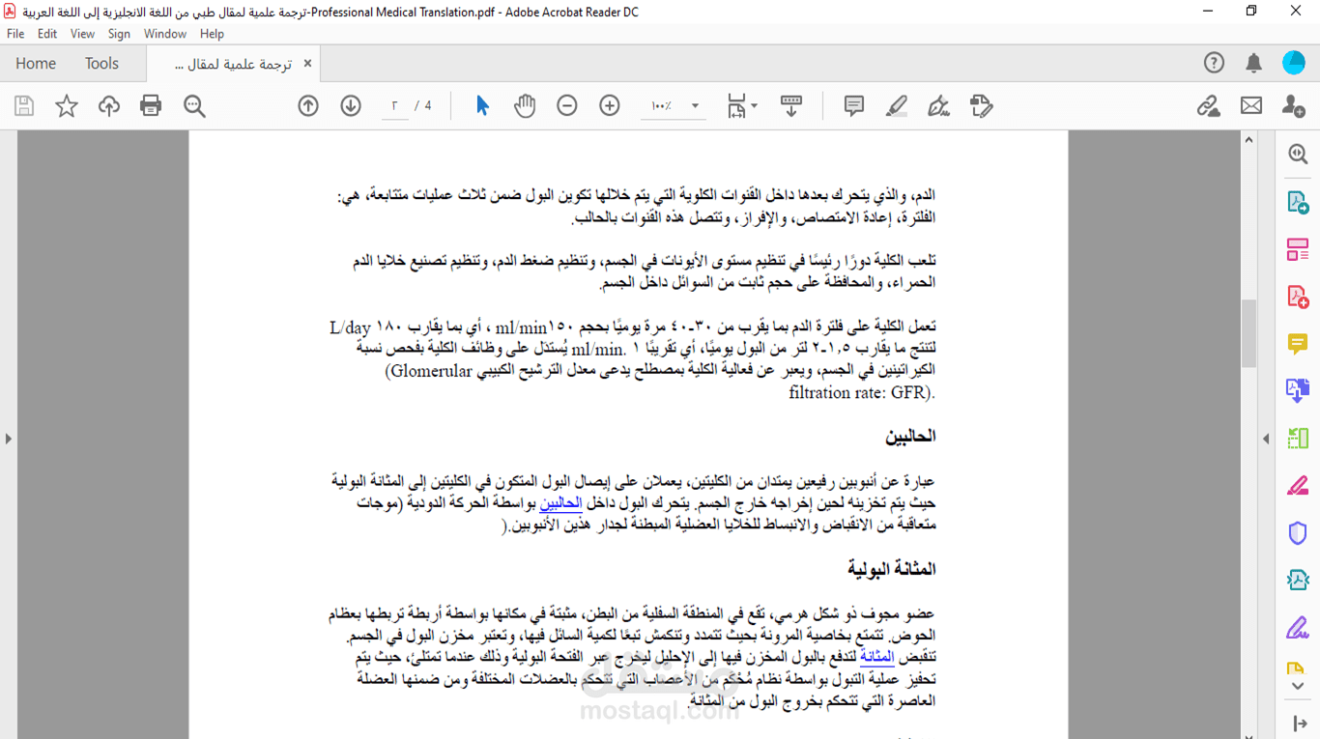The image size is (1320, 739).
Task: Follow the الحالبين hyperlink in paragraph
Action: (x=561, y=503)
